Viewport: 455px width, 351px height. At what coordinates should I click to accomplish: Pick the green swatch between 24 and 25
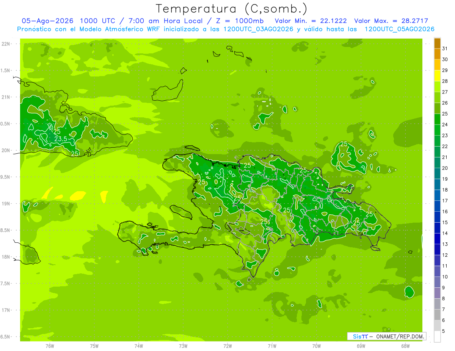click(x=437, y=119)
